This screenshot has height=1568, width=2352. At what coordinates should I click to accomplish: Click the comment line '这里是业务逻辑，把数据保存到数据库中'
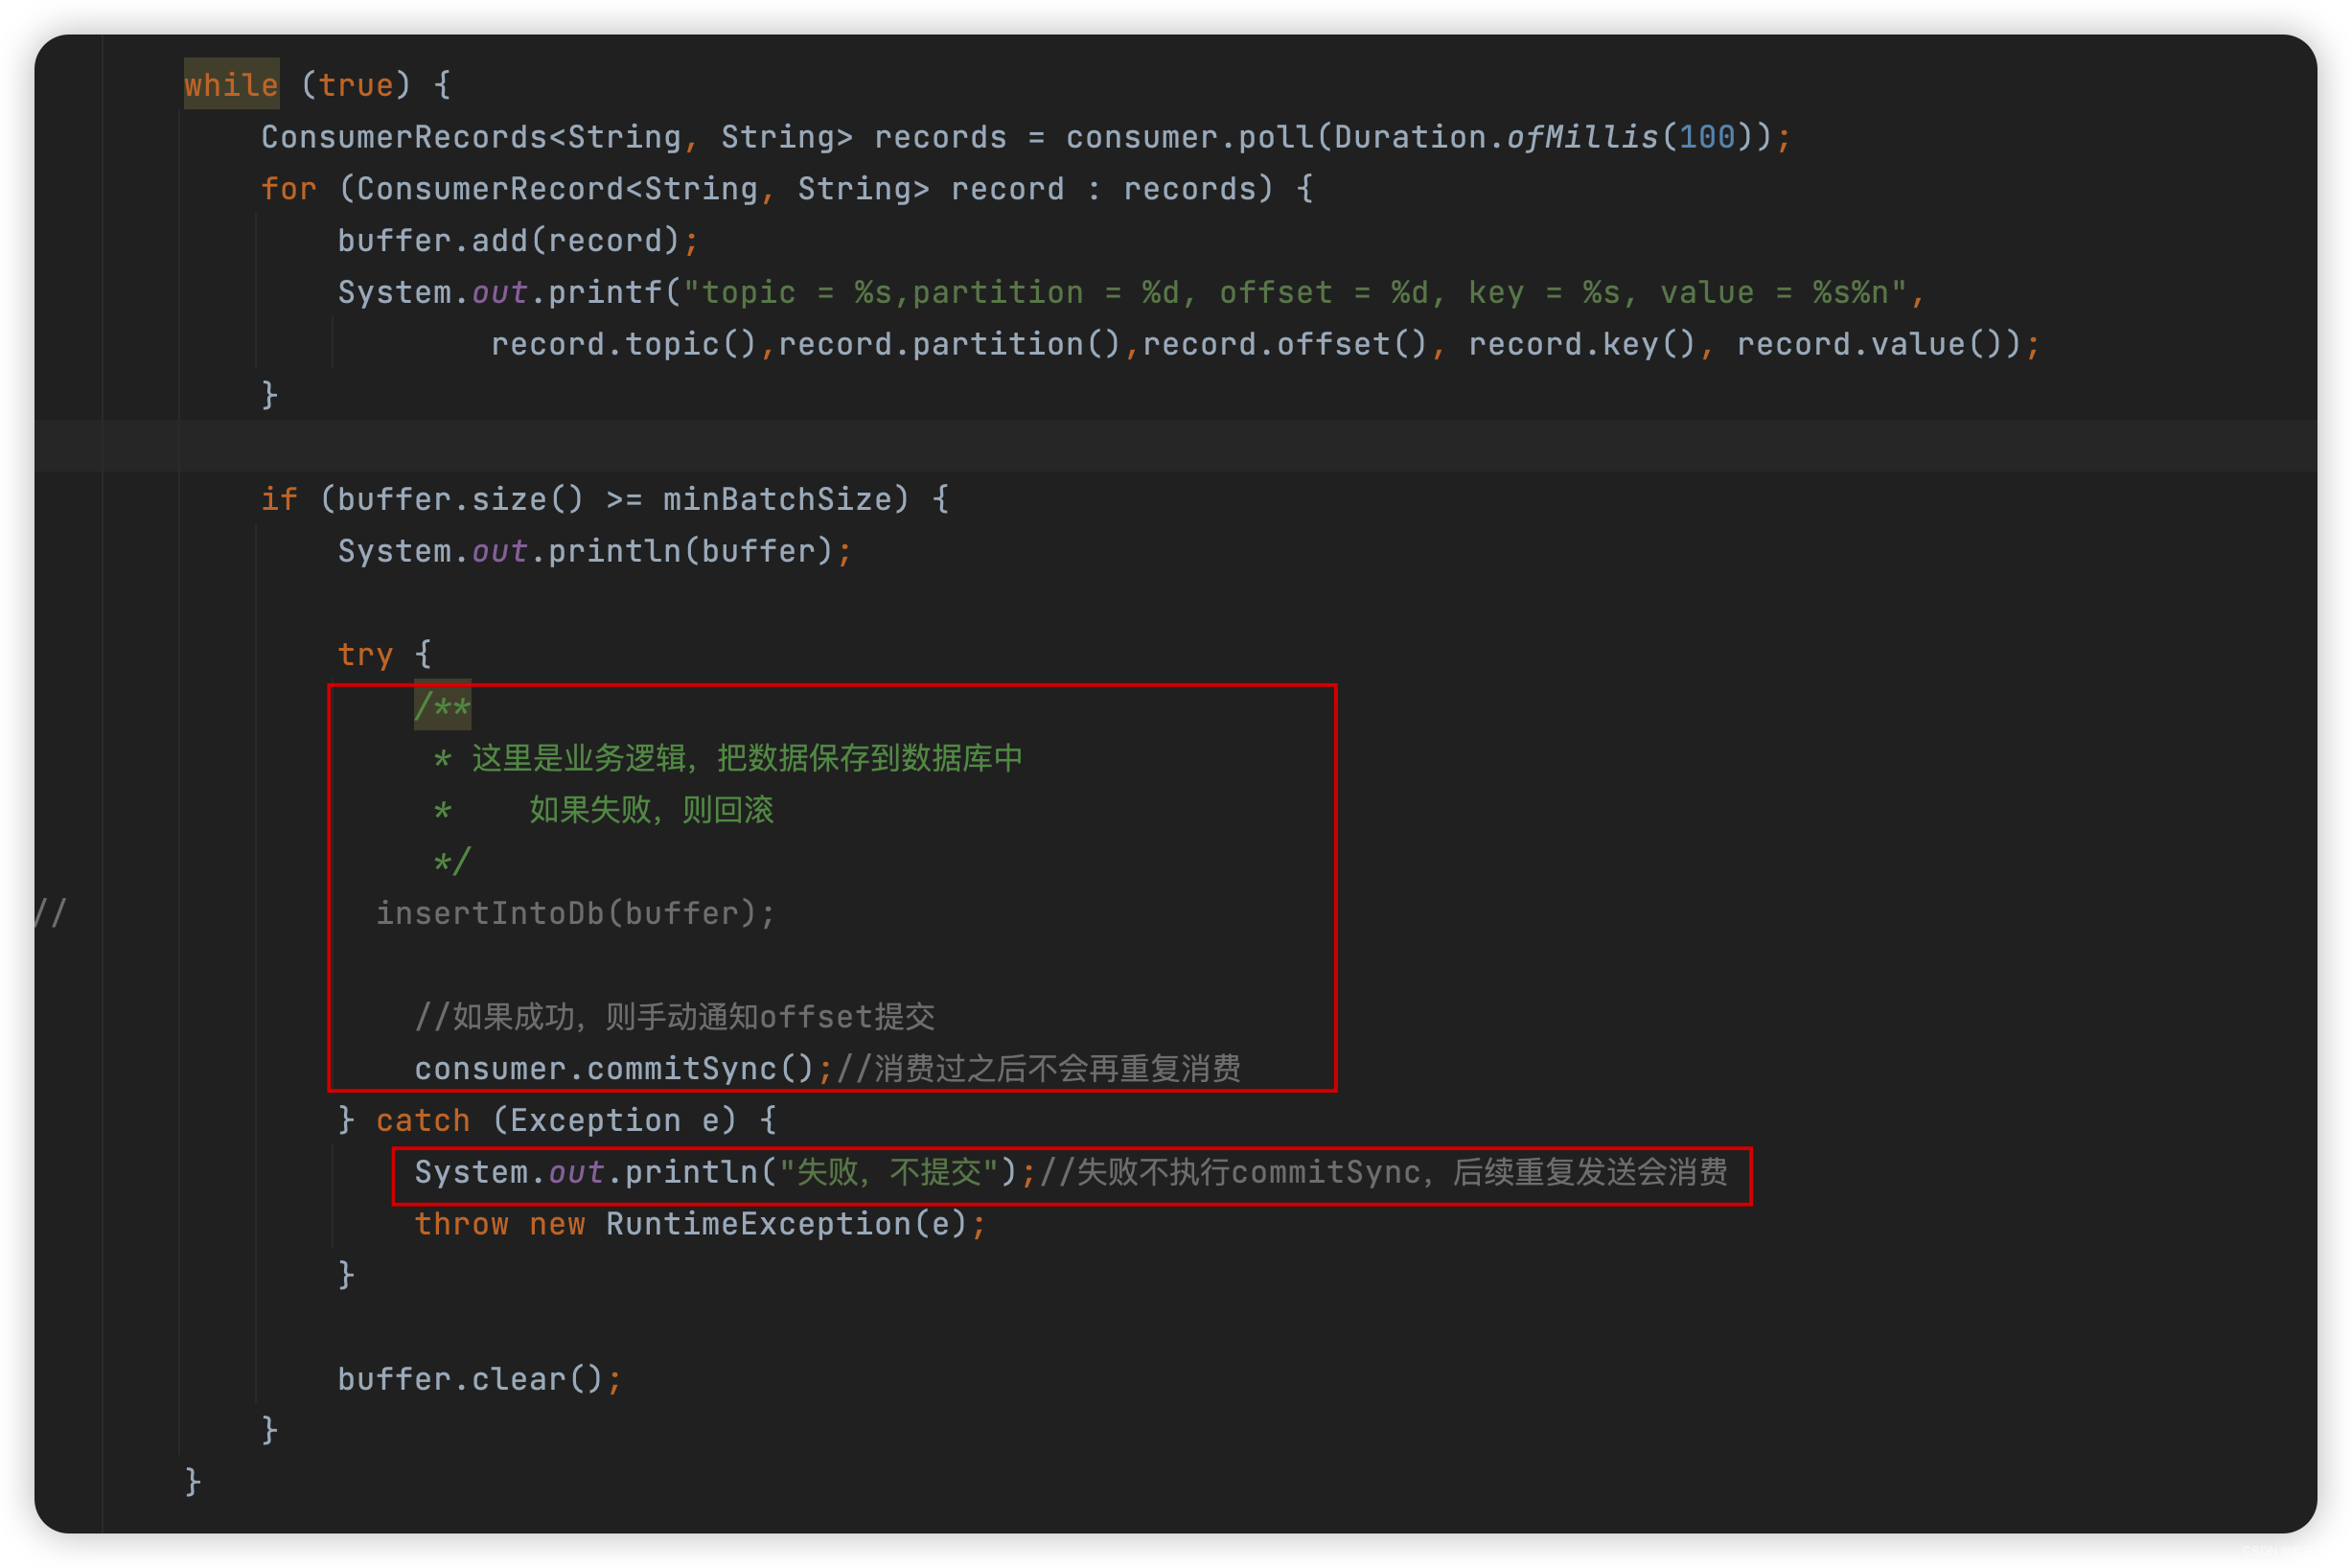coord(747,758)
